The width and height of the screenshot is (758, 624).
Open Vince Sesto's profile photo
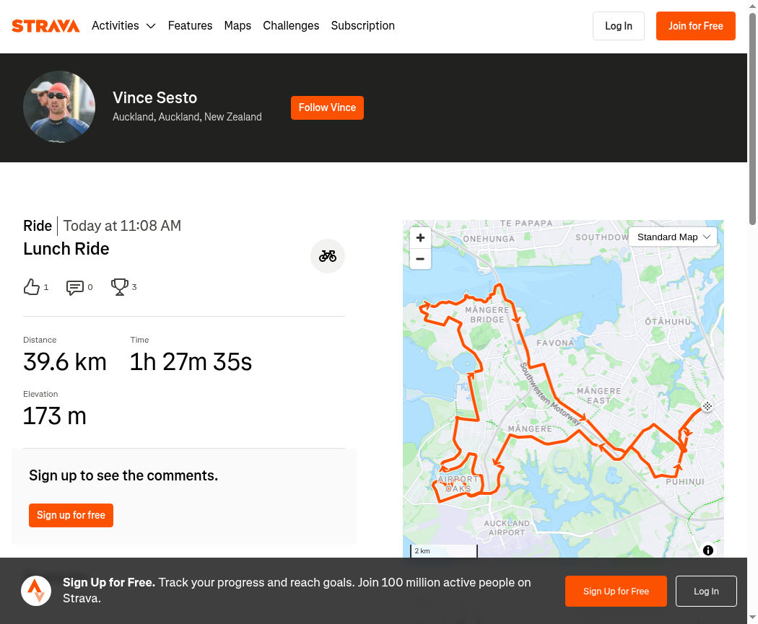pos(59,107)
